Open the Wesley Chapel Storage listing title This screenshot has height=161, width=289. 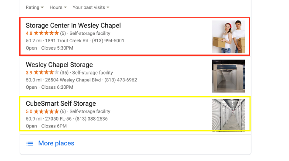pyautogui.click(x=59, y=65)
